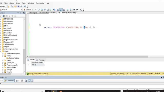Open the Help menu
The image size is (164, 92).
pyautogui.click(x=47, y=3)
